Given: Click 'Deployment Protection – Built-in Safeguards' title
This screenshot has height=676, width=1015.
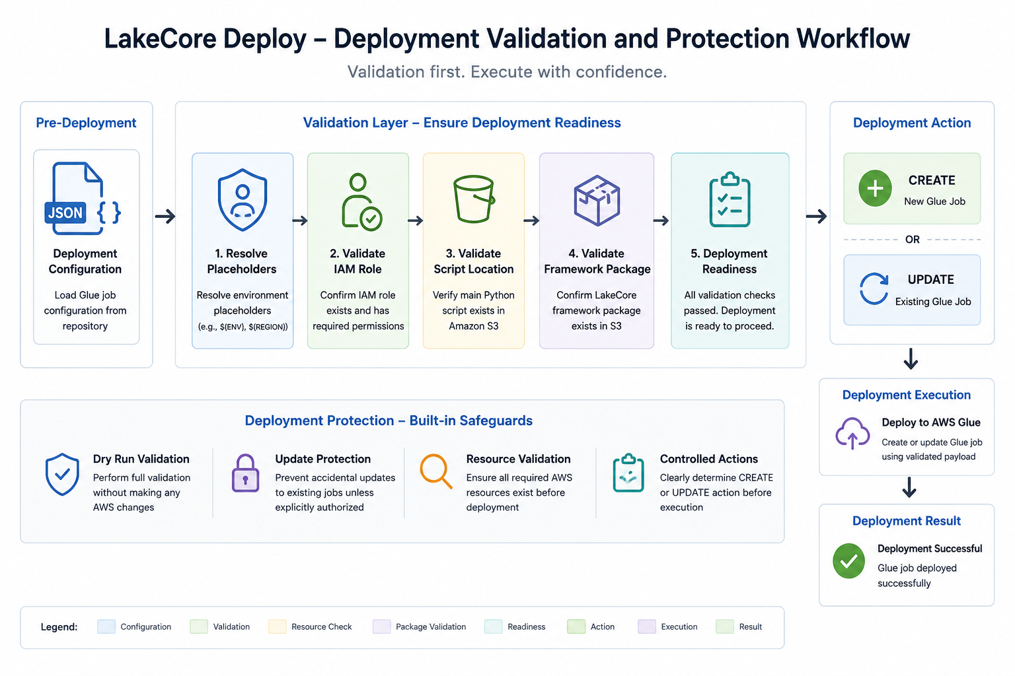Looking at the screenshot, I should click(389, 421).
